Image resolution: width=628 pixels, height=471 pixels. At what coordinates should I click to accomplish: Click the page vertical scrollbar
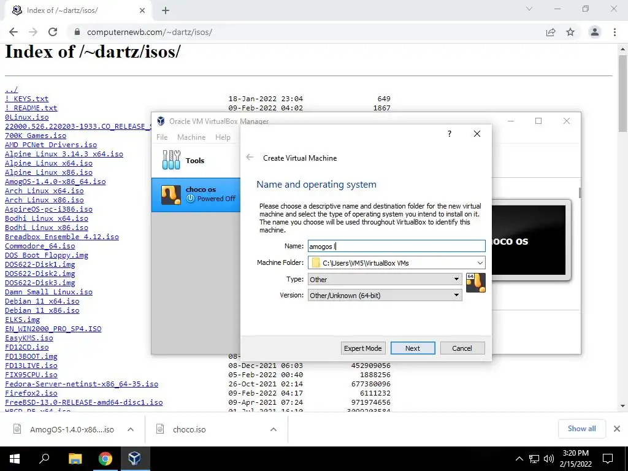click(622, 94)
